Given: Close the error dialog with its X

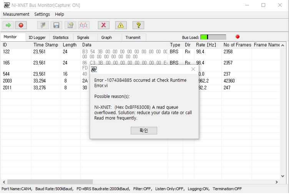Looking at the screenshot, I should click(x=193, y=69).
